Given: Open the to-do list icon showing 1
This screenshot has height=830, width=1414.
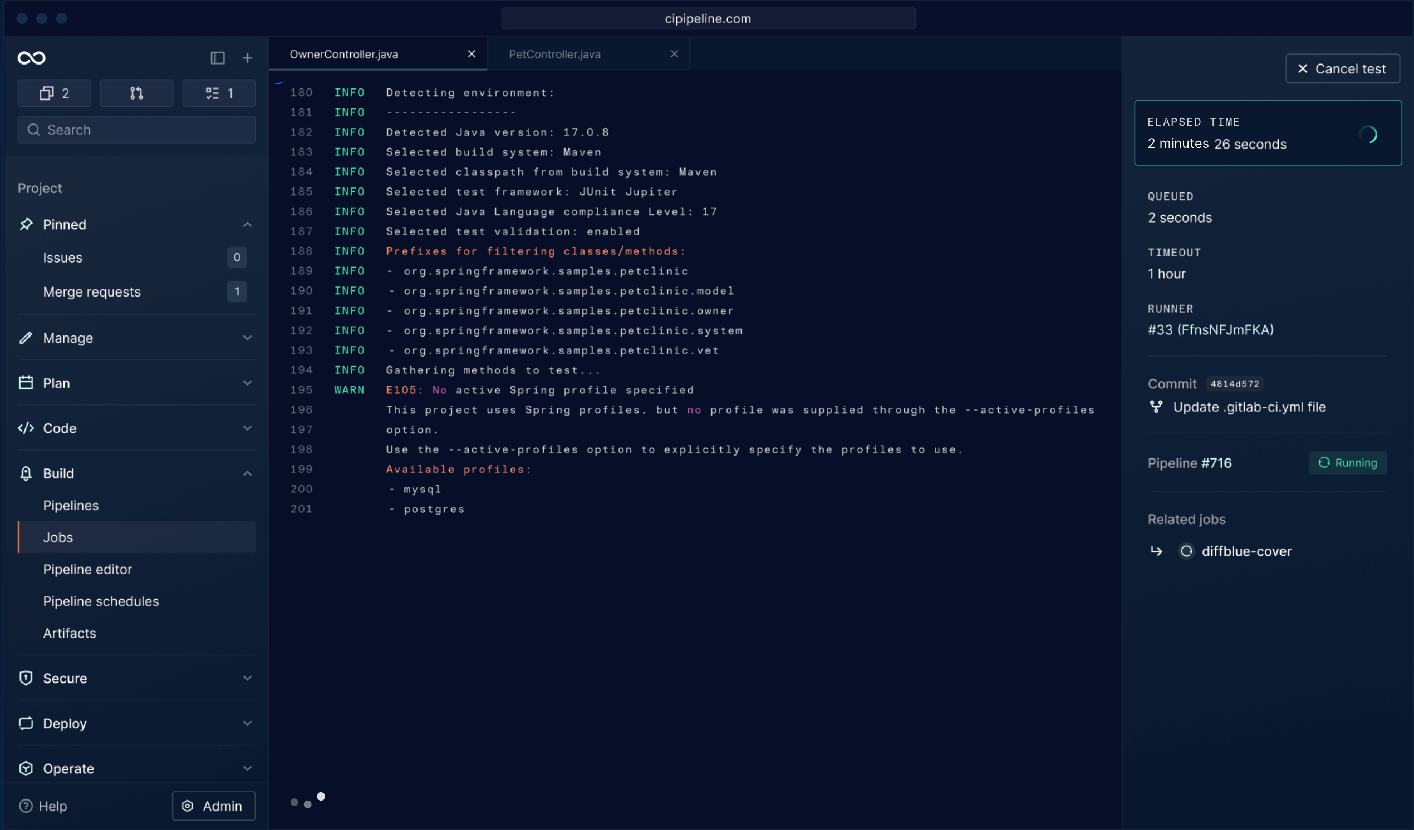Looking at the screenshot, I should click(219, 93).
